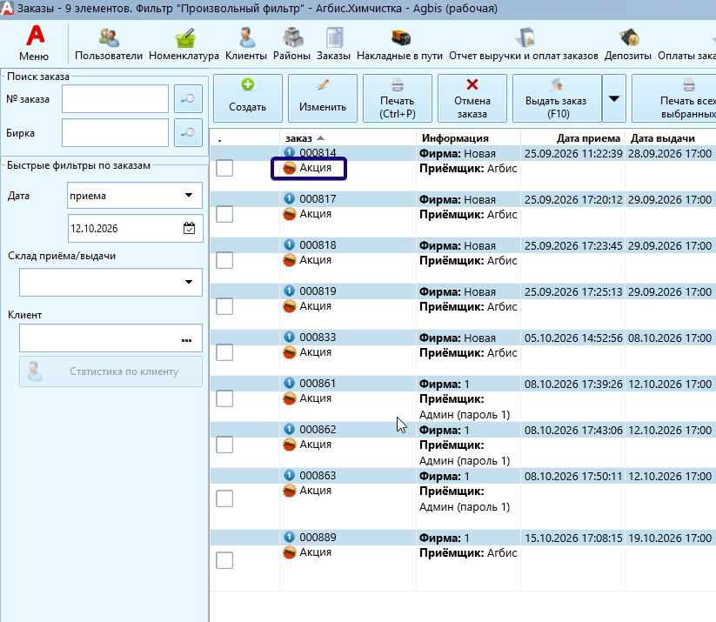
Task: Click the Печать всех выбранных button
Action: [674, 98]
